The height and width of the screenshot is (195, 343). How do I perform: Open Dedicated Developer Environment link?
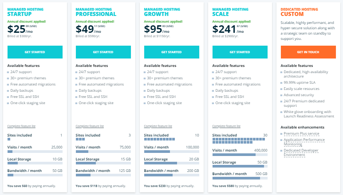click(301, 152)
